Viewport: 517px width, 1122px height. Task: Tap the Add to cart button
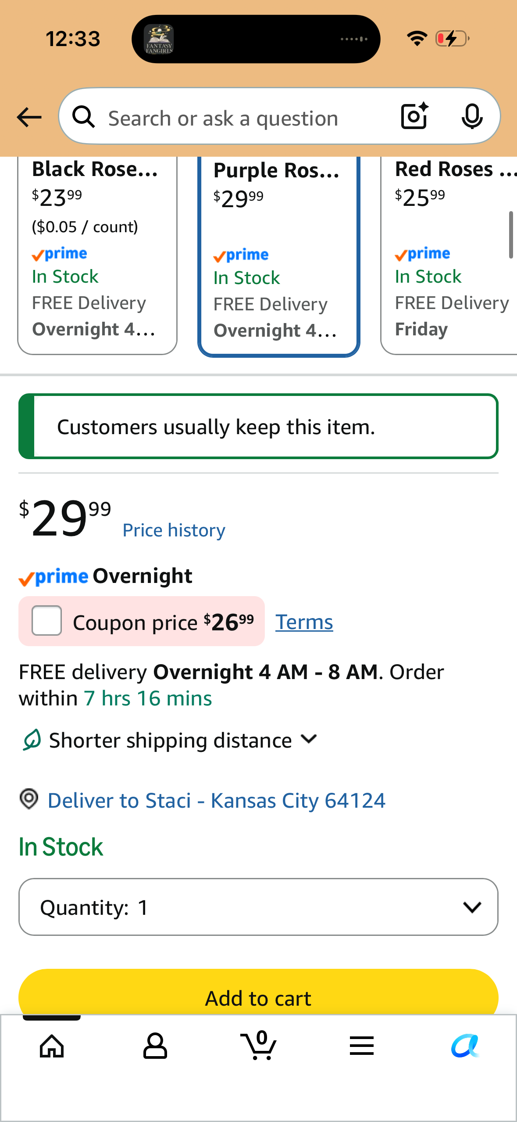[x=258, y=993]
